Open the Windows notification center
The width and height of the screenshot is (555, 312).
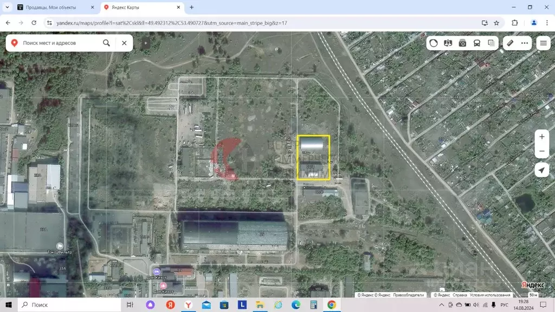(543, 305)
